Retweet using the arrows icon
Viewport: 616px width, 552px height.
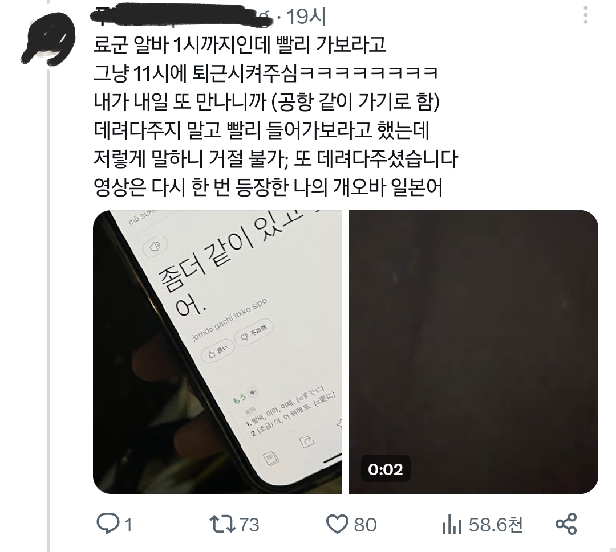[222, 524]
